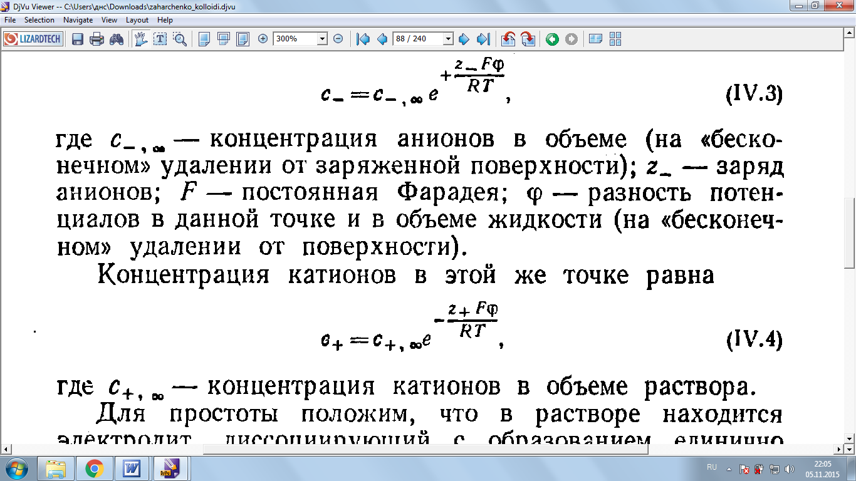Open Microsoft Word from the taskbar
856x481 pixels.
[x=132, y=468]
